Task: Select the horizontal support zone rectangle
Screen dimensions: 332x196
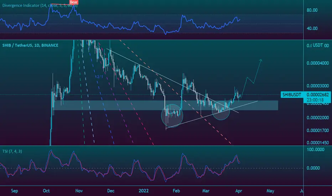Action: coord(166,105)
